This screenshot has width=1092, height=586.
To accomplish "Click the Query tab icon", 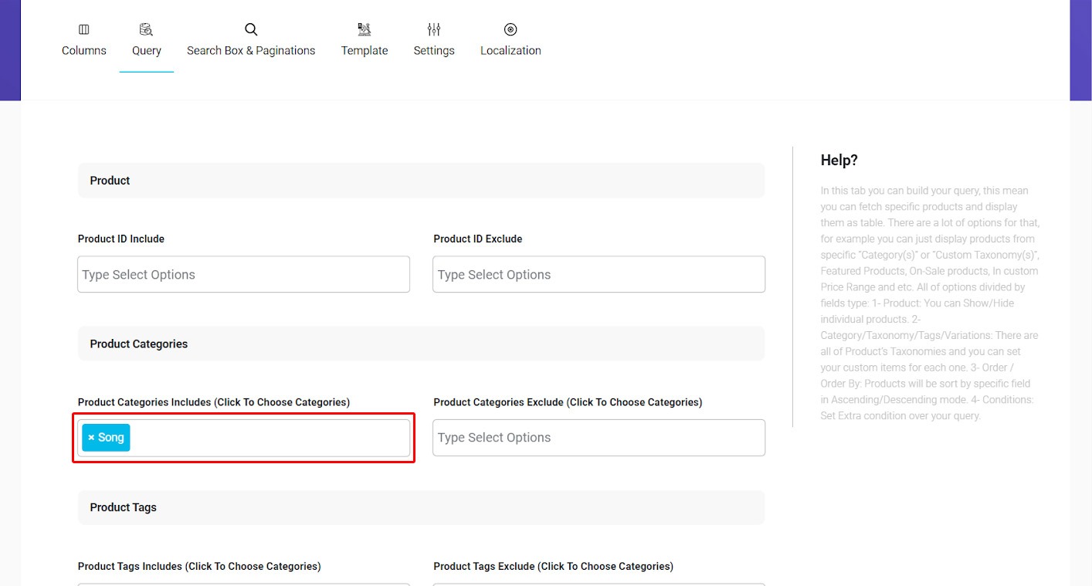I will click(146, 29).
